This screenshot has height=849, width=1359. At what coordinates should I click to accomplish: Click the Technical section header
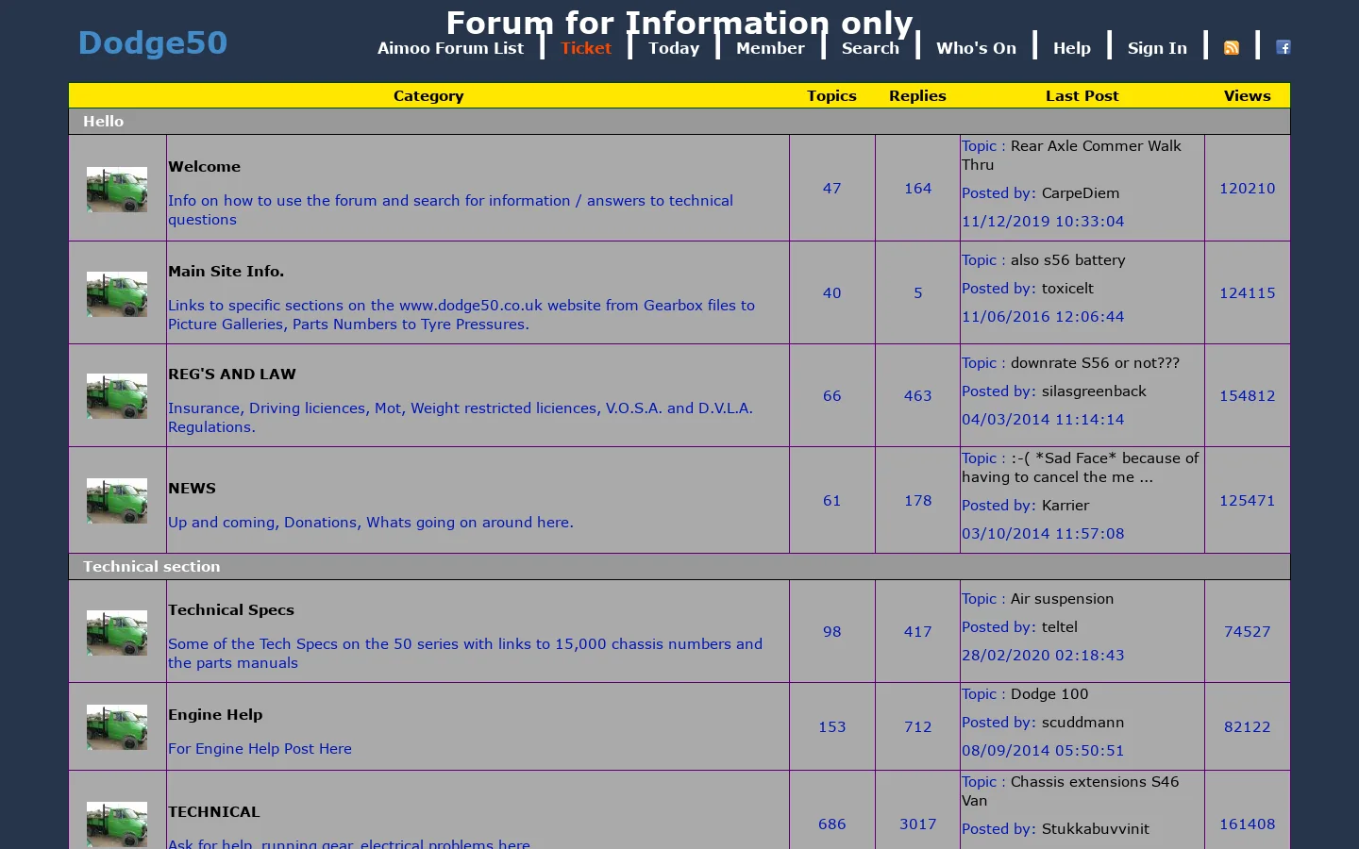click(x=679, y=567)
